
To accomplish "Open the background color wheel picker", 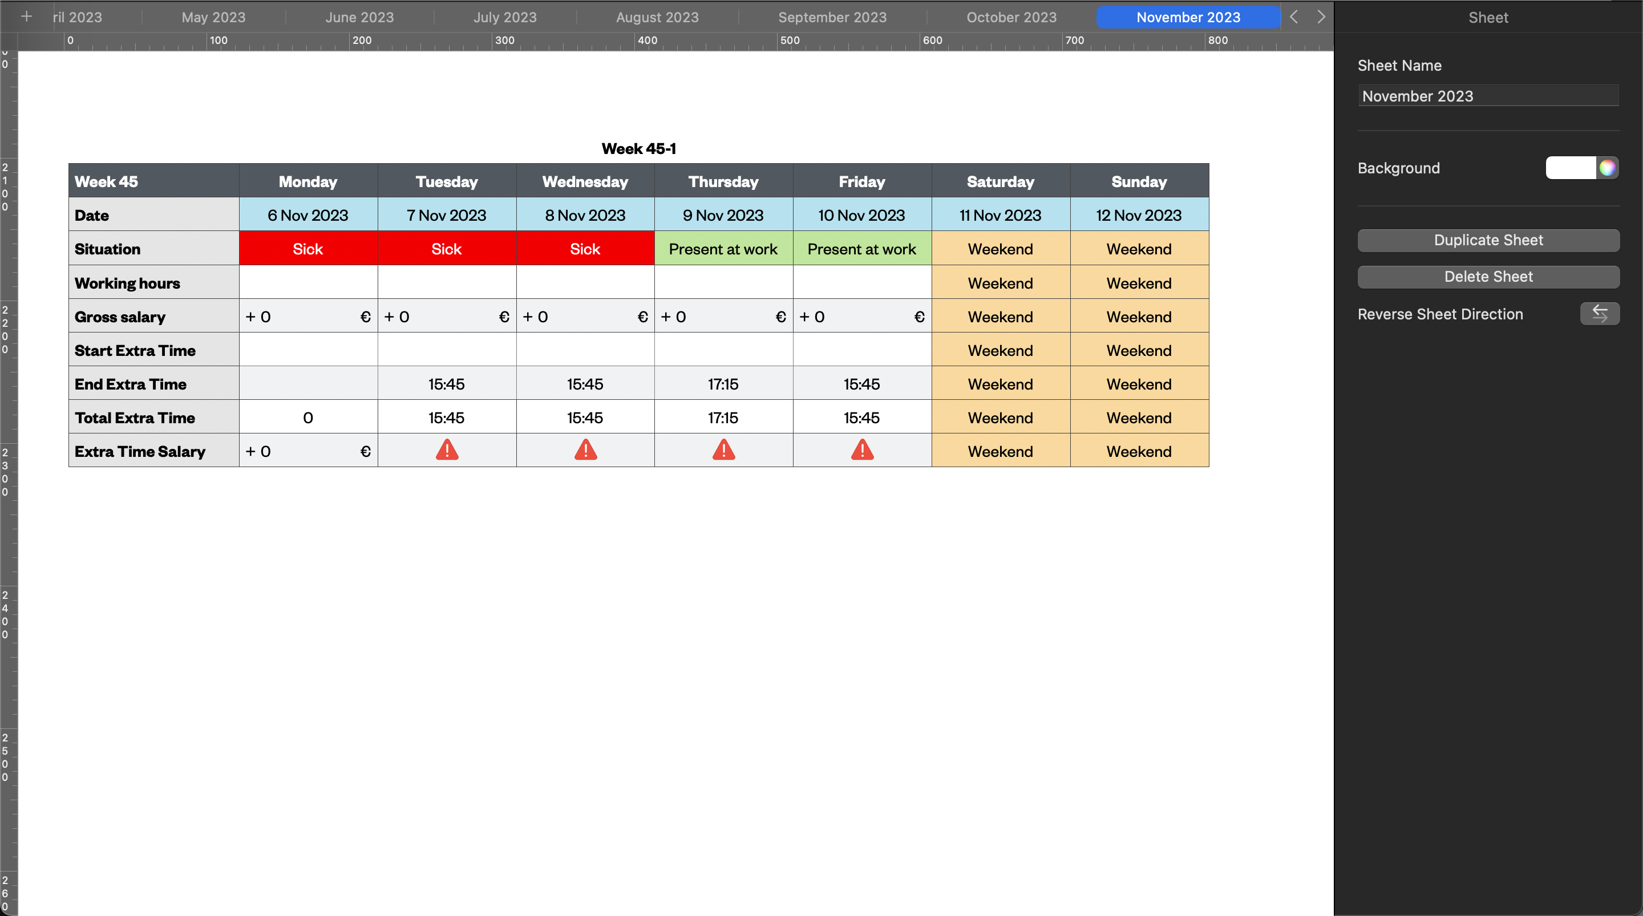I will (1606, 168).
